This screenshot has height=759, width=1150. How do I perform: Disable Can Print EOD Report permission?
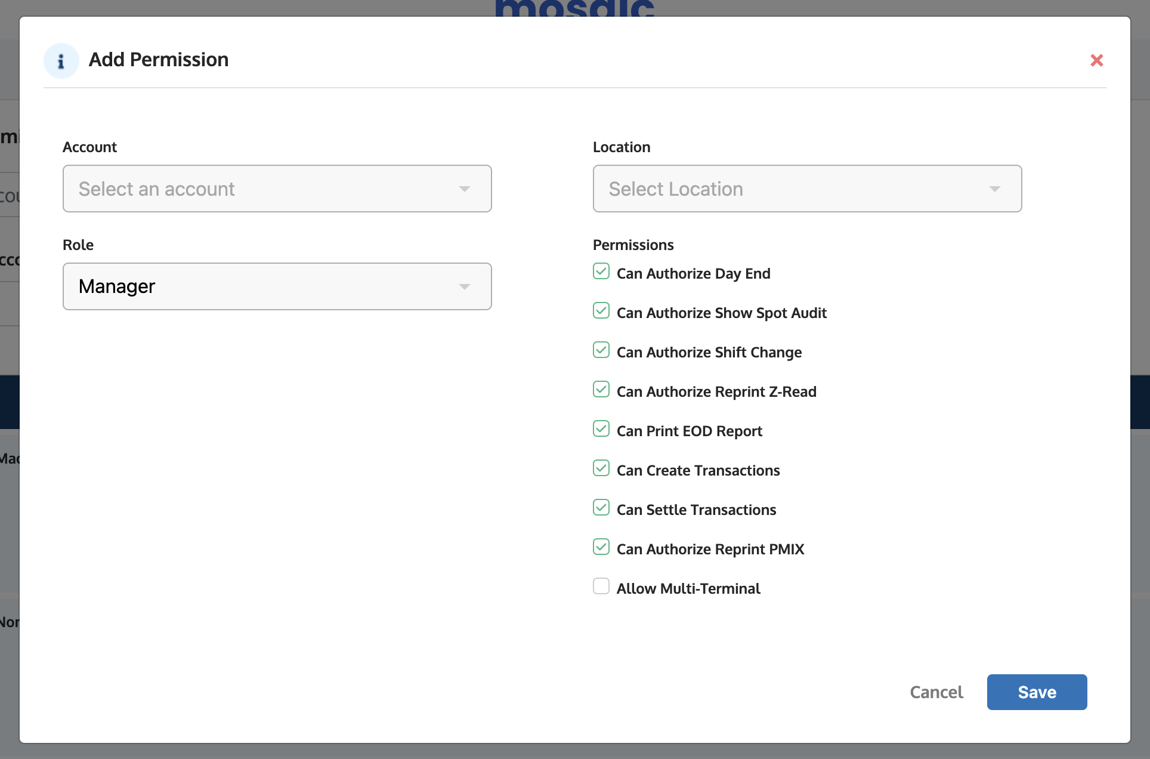601,429
